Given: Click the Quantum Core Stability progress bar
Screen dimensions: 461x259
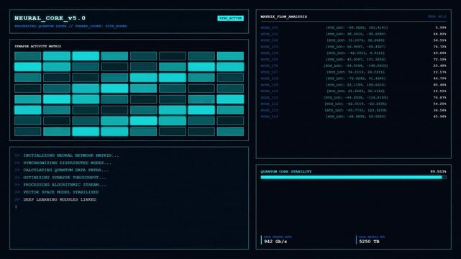Looking at the screenshot, I should 353,177.
